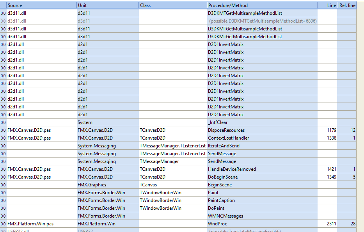Select the DisposeResources row

click(178, 130)
